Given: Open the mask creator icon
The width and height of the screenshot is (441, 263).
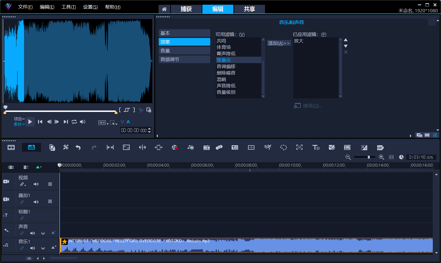Looking at the screenshot, I should 283,148.
